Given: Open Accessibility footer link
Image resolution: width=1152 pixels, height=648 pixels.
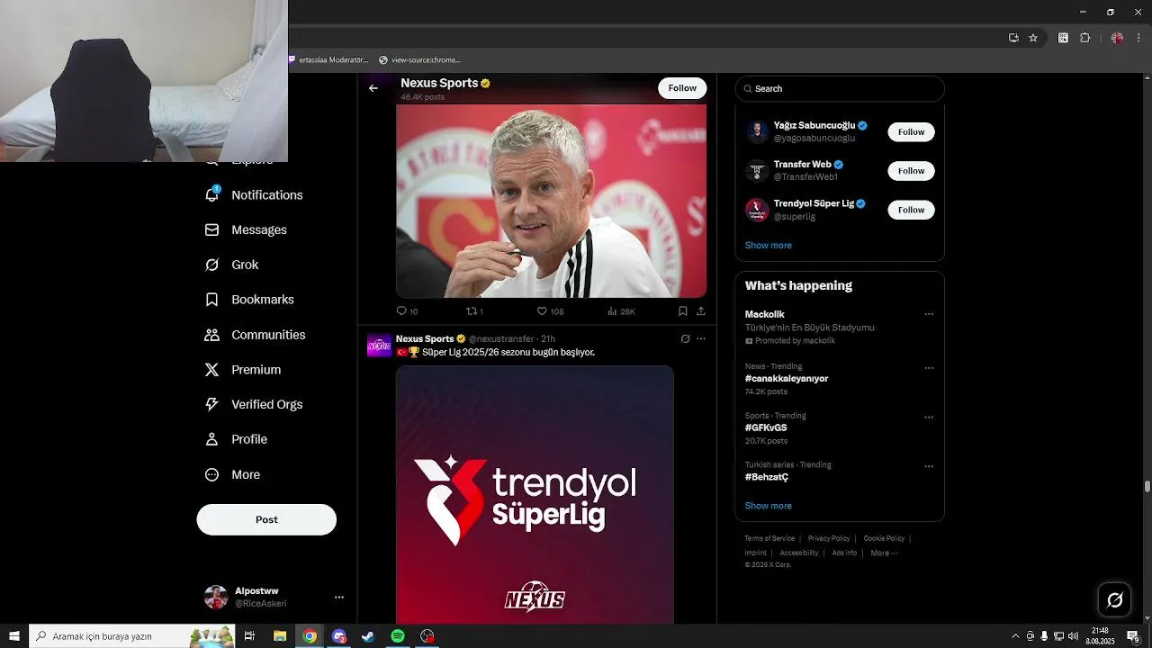Looking at the screenshot, I should point(799,553).
